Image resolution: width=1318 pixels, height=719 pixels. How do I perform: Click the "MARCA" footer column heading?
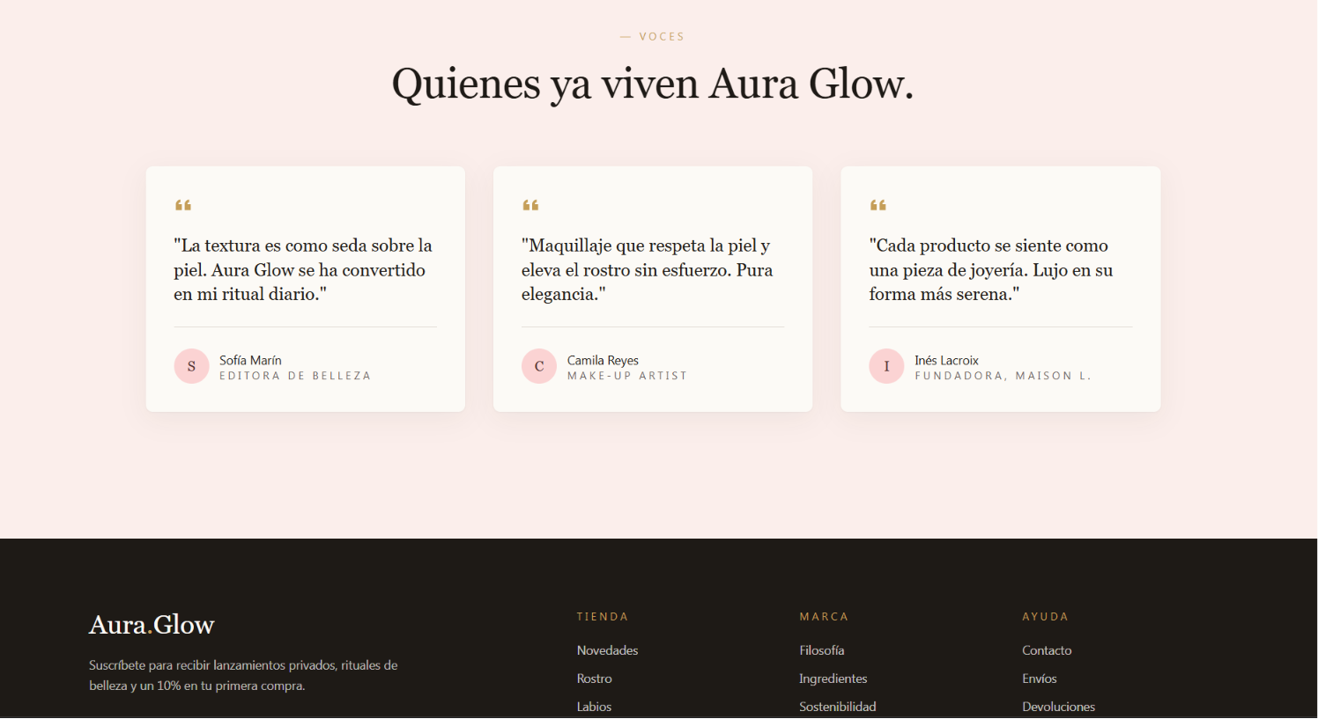[824, 617]
